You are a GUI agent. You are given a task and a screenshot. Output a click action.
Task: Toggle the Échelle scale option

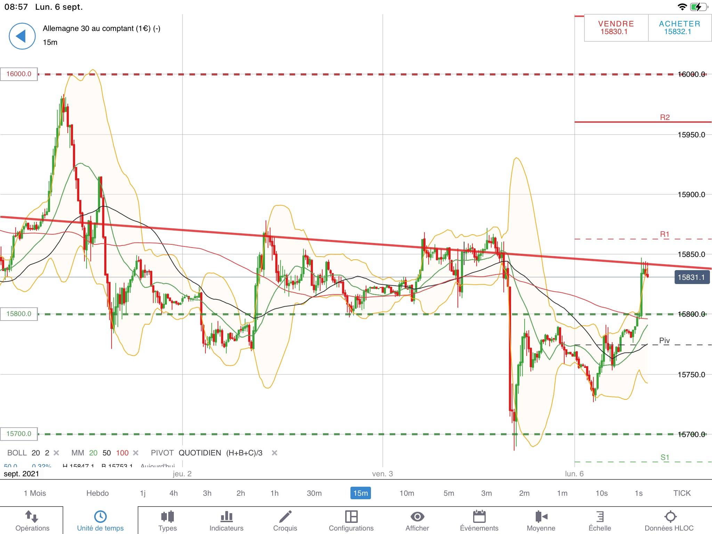pyautogui.click(x=600, y=517)
